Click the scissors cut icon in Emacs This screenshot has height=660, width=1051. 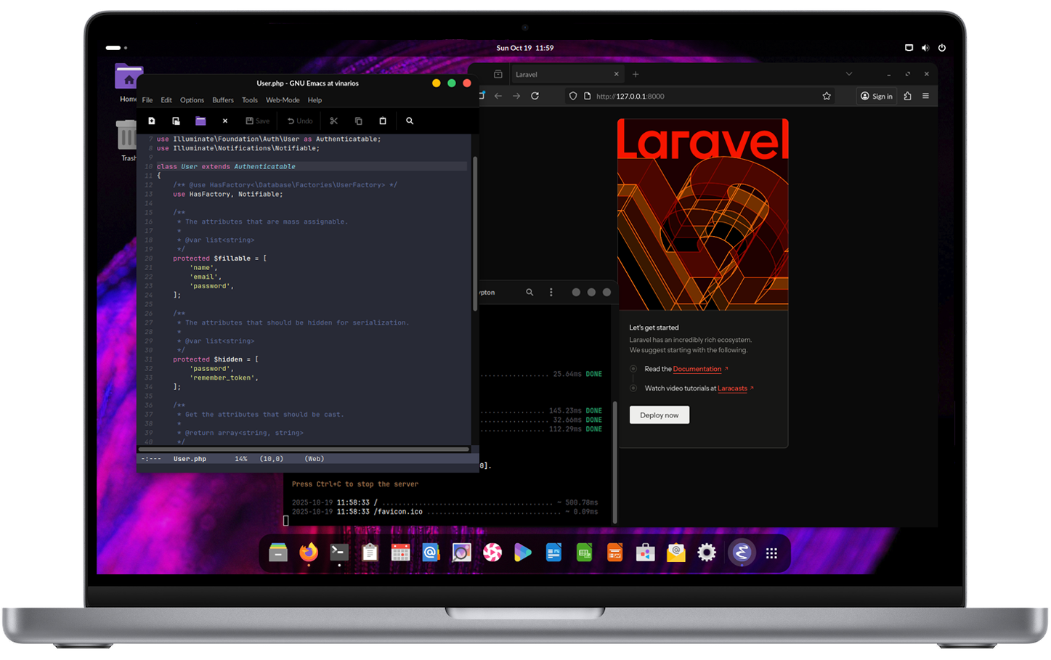pyautogui.click(x=334, y=121)
